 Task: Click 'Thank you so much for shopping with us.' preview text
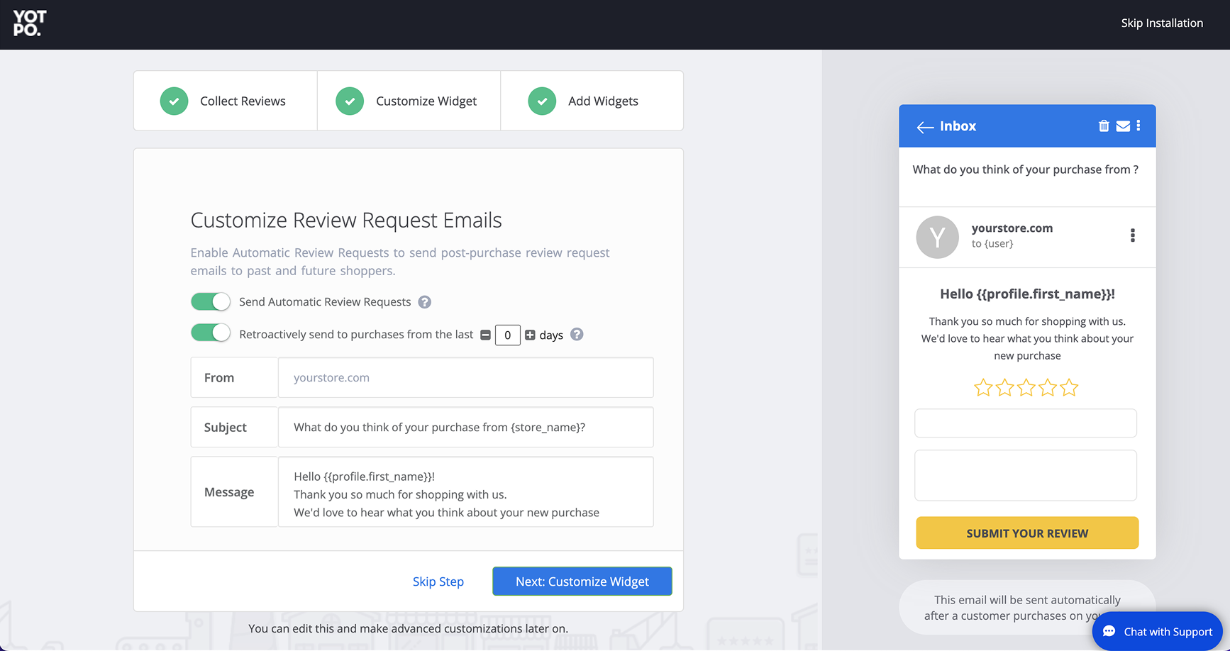coord(1027,321)
